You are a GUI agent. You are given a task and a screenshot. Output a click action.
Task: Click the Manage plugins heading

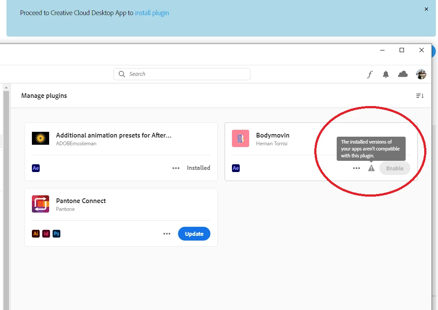pyautogui.click(x=44, y=96)
